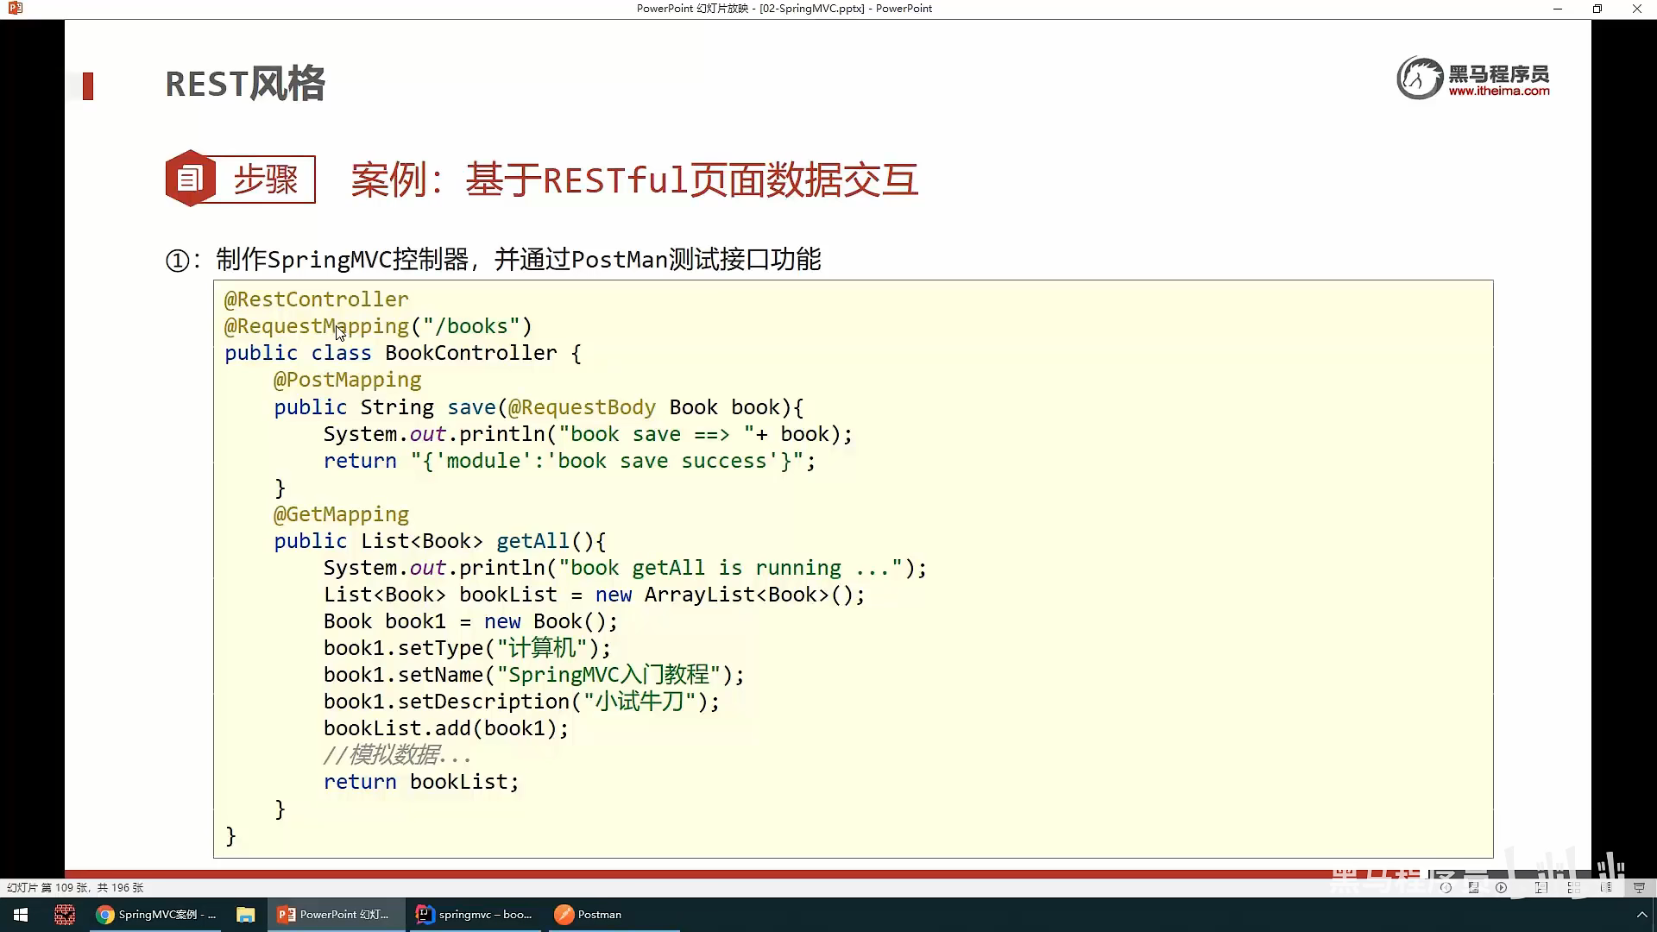Switch to Normal view icon
The image size is (1657, 932).
point(1541,887)
